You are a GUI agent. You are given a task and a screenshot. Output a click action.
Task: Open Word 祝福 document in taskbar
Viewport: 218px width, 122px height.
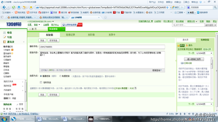click(48, 119)
